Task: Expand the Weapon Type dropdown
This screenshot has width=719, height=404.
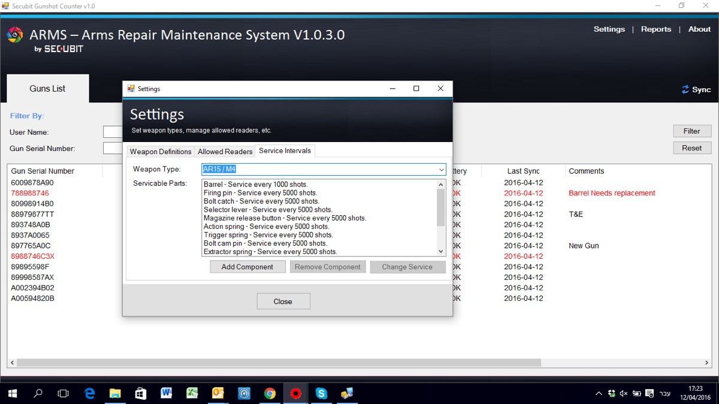Action: tap(441, 170)
